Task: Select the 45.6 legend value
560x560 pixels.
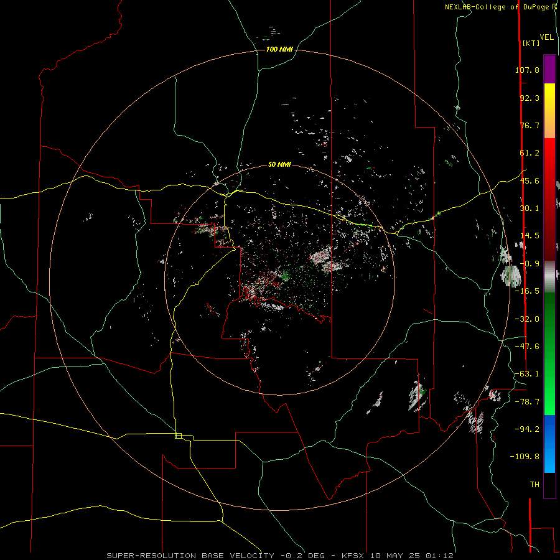Action: 530,180
